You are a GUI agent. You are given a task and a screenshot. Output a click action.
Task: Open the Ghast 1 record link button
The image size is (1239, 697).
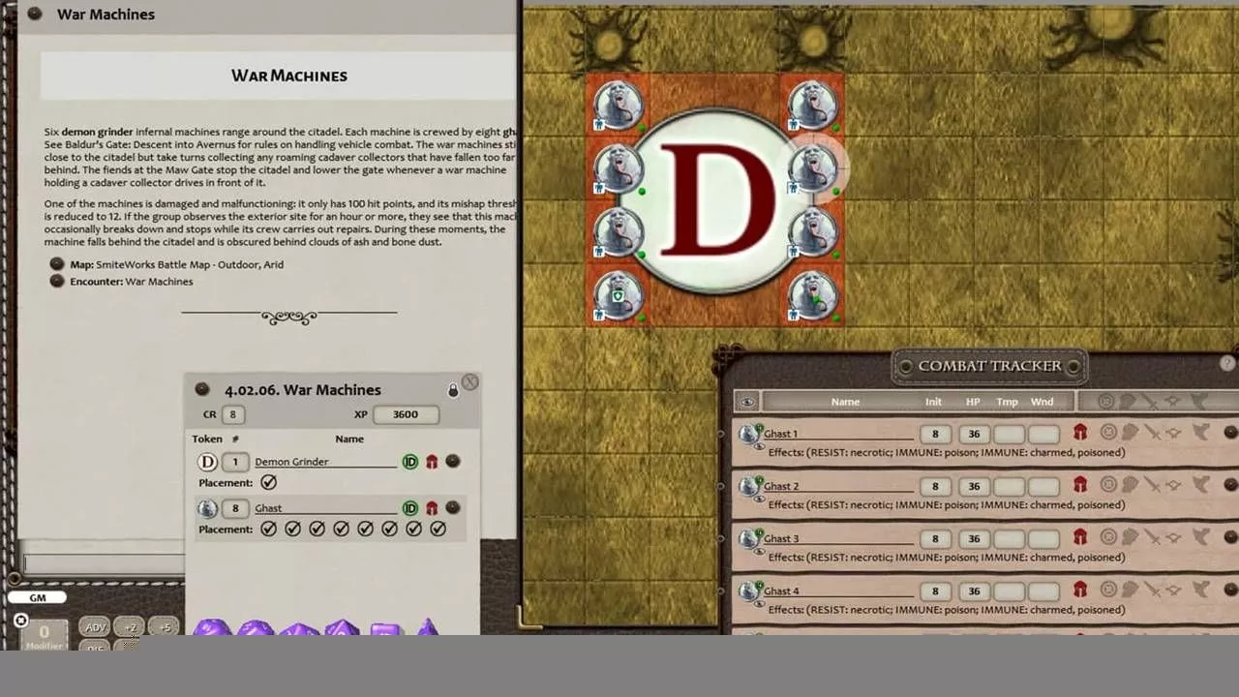click(1231, 432)
